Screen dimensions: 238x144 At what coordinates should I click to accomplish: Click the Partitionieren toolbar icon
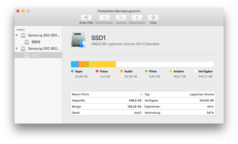(104, 18)
